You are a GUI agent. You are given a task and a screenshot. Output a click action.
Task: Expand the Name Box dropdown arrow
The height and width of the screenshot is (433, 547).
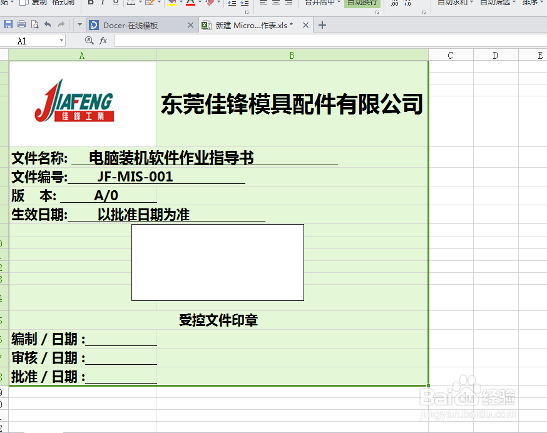[x=61, y=41]
